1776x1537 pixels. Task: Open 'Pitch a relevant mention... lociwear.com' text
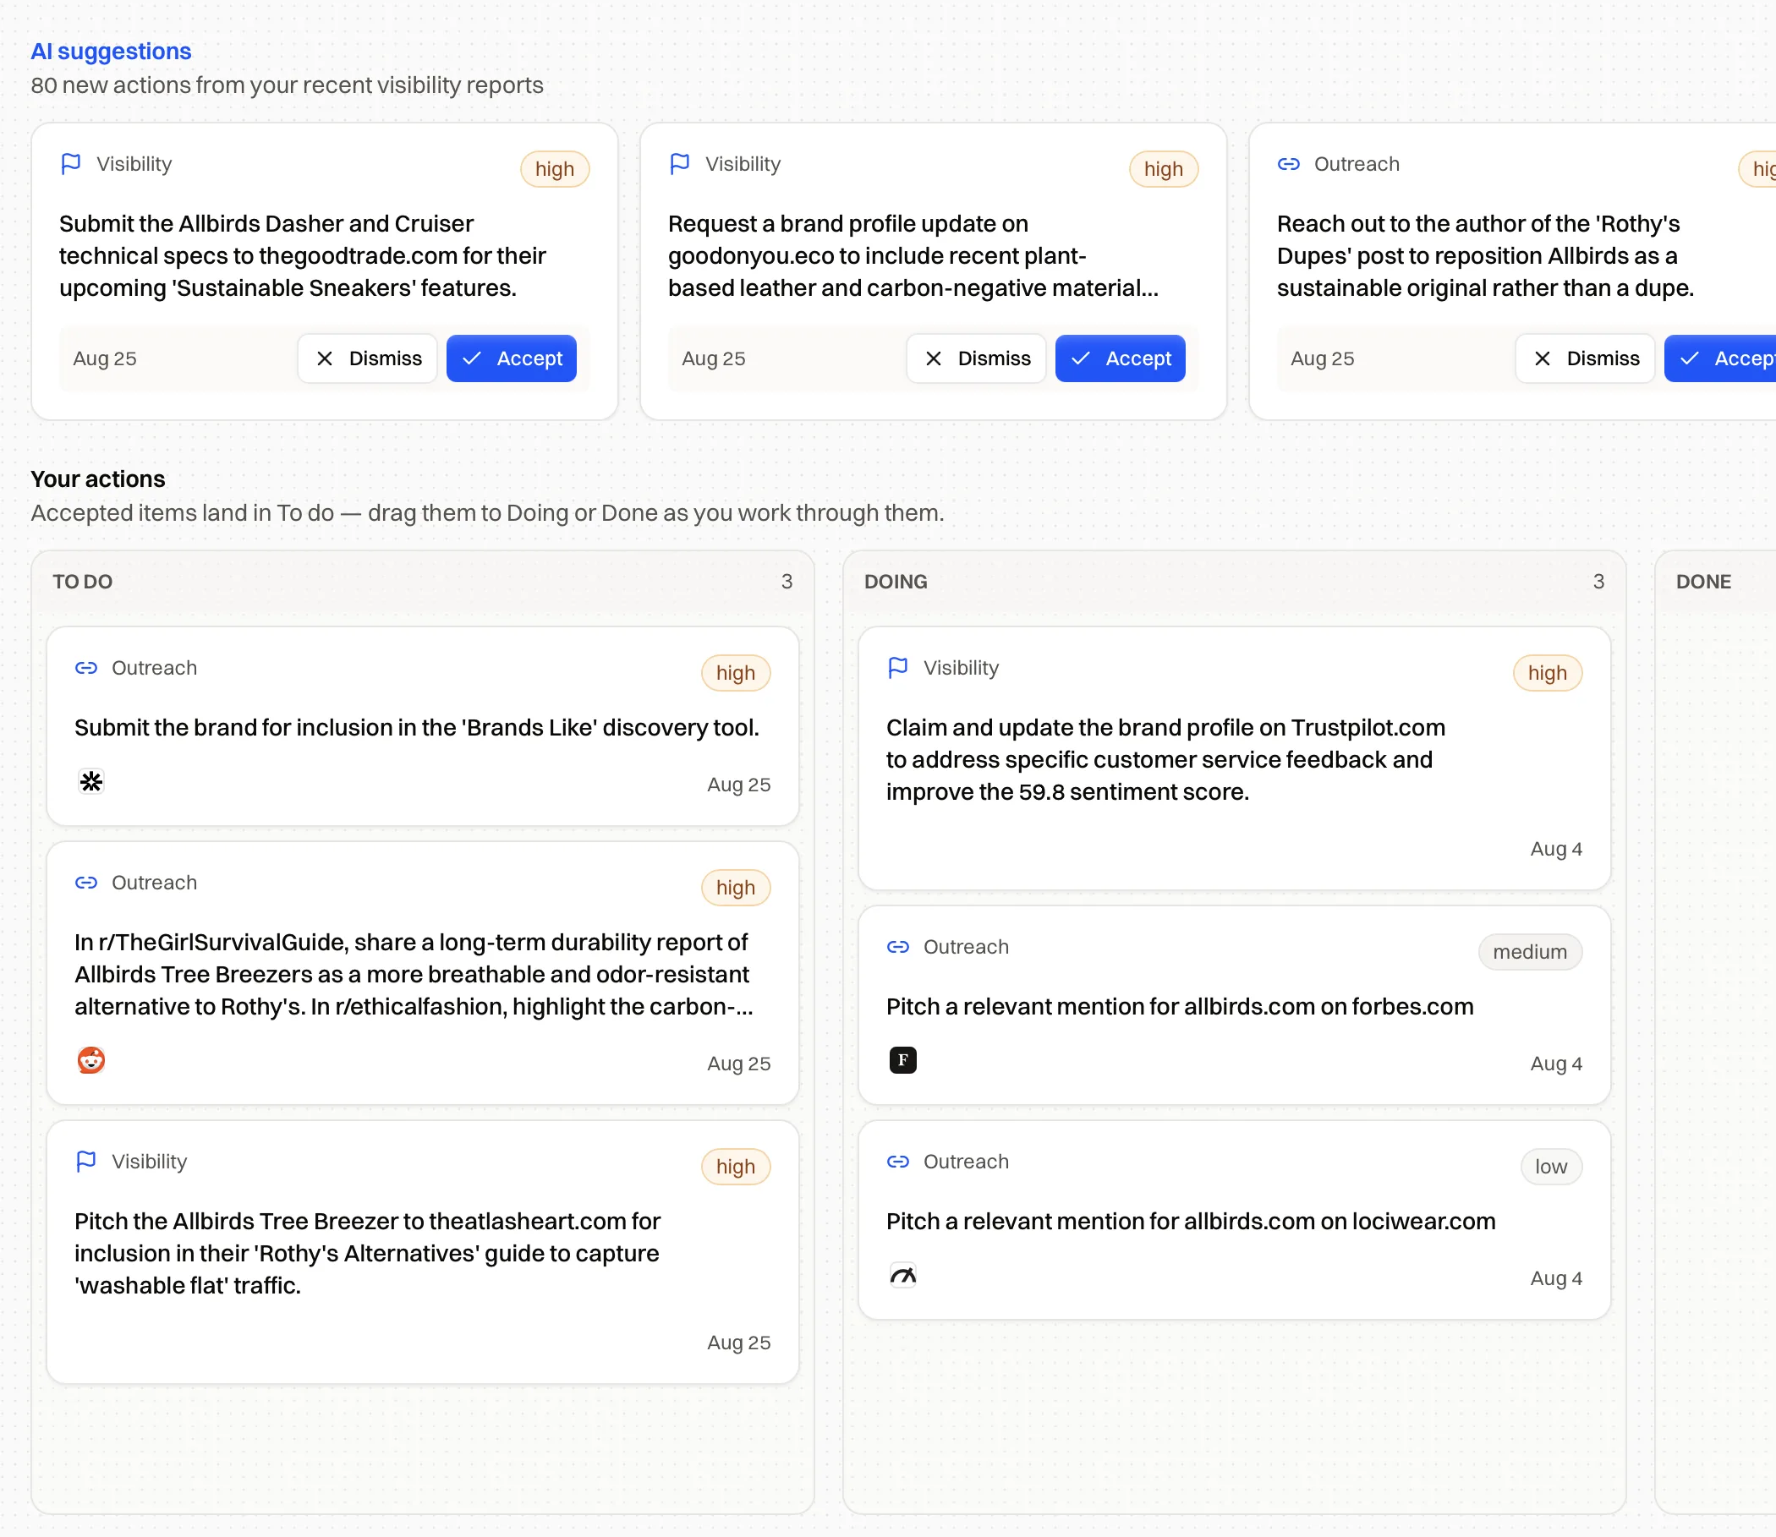click(1191, 1222)
